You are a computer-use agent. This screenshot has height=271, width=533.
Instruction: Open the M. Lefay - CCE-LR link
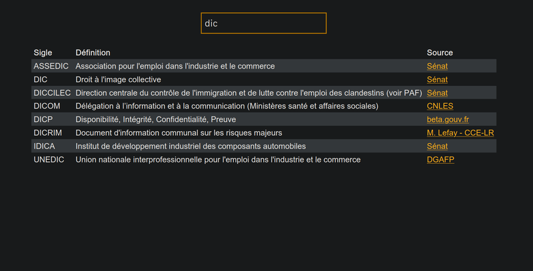coord(460,133)
